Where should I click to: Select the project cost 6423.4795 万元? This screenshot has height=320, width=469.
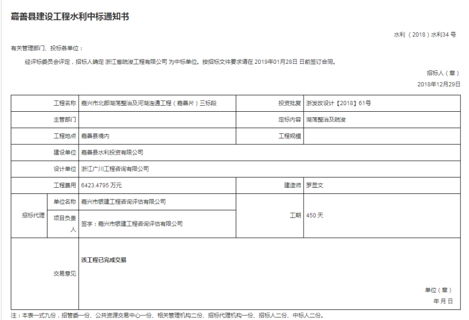[x=102, y=185]
